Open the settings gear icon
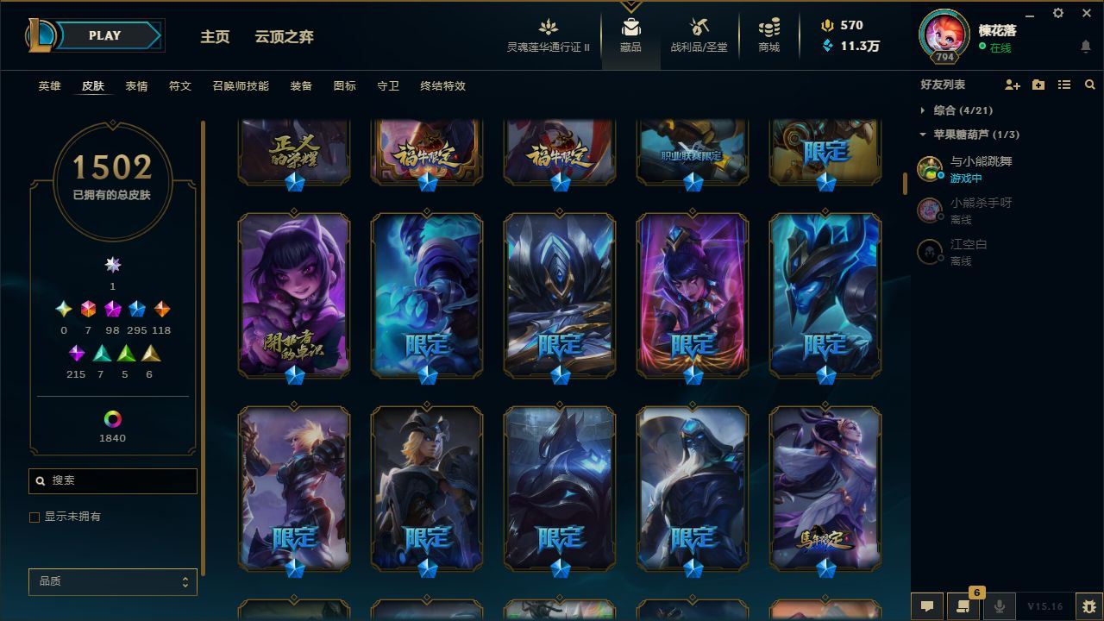 [1058, 13]
